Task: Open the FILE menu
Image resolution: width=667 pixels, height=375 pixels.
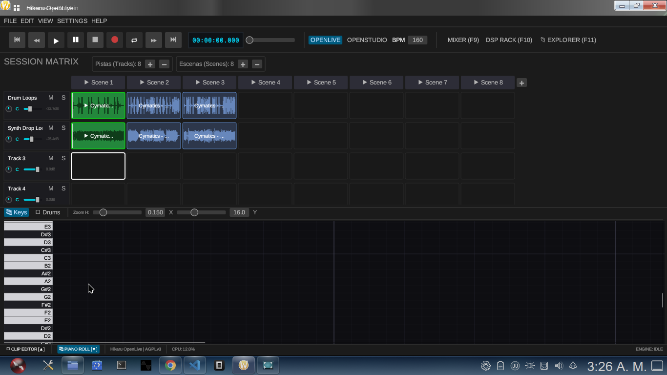Action: 10,21
